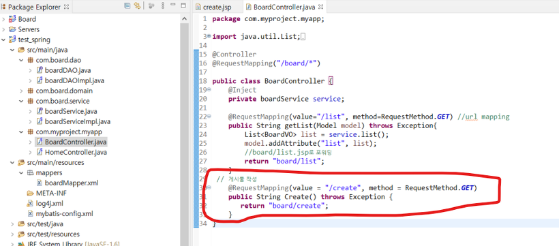Click the private boardService service; line
559x246 pixels.
(286, 99)
